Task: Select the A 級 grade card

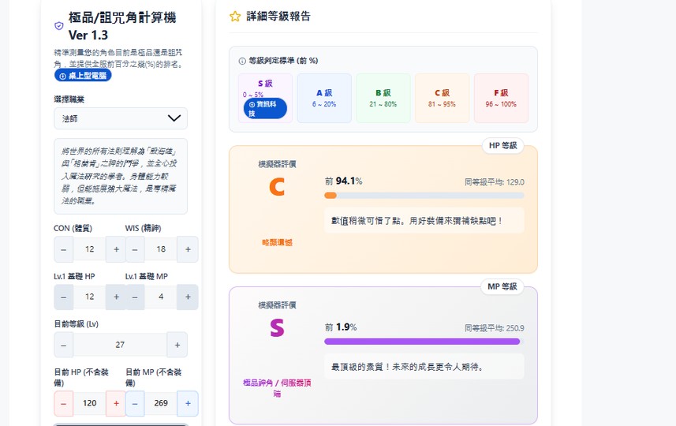Action: point(323,98)
